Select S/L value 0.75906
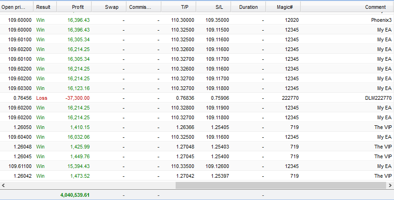This screenshot has width=394, height=200. (x=220, y=98)
